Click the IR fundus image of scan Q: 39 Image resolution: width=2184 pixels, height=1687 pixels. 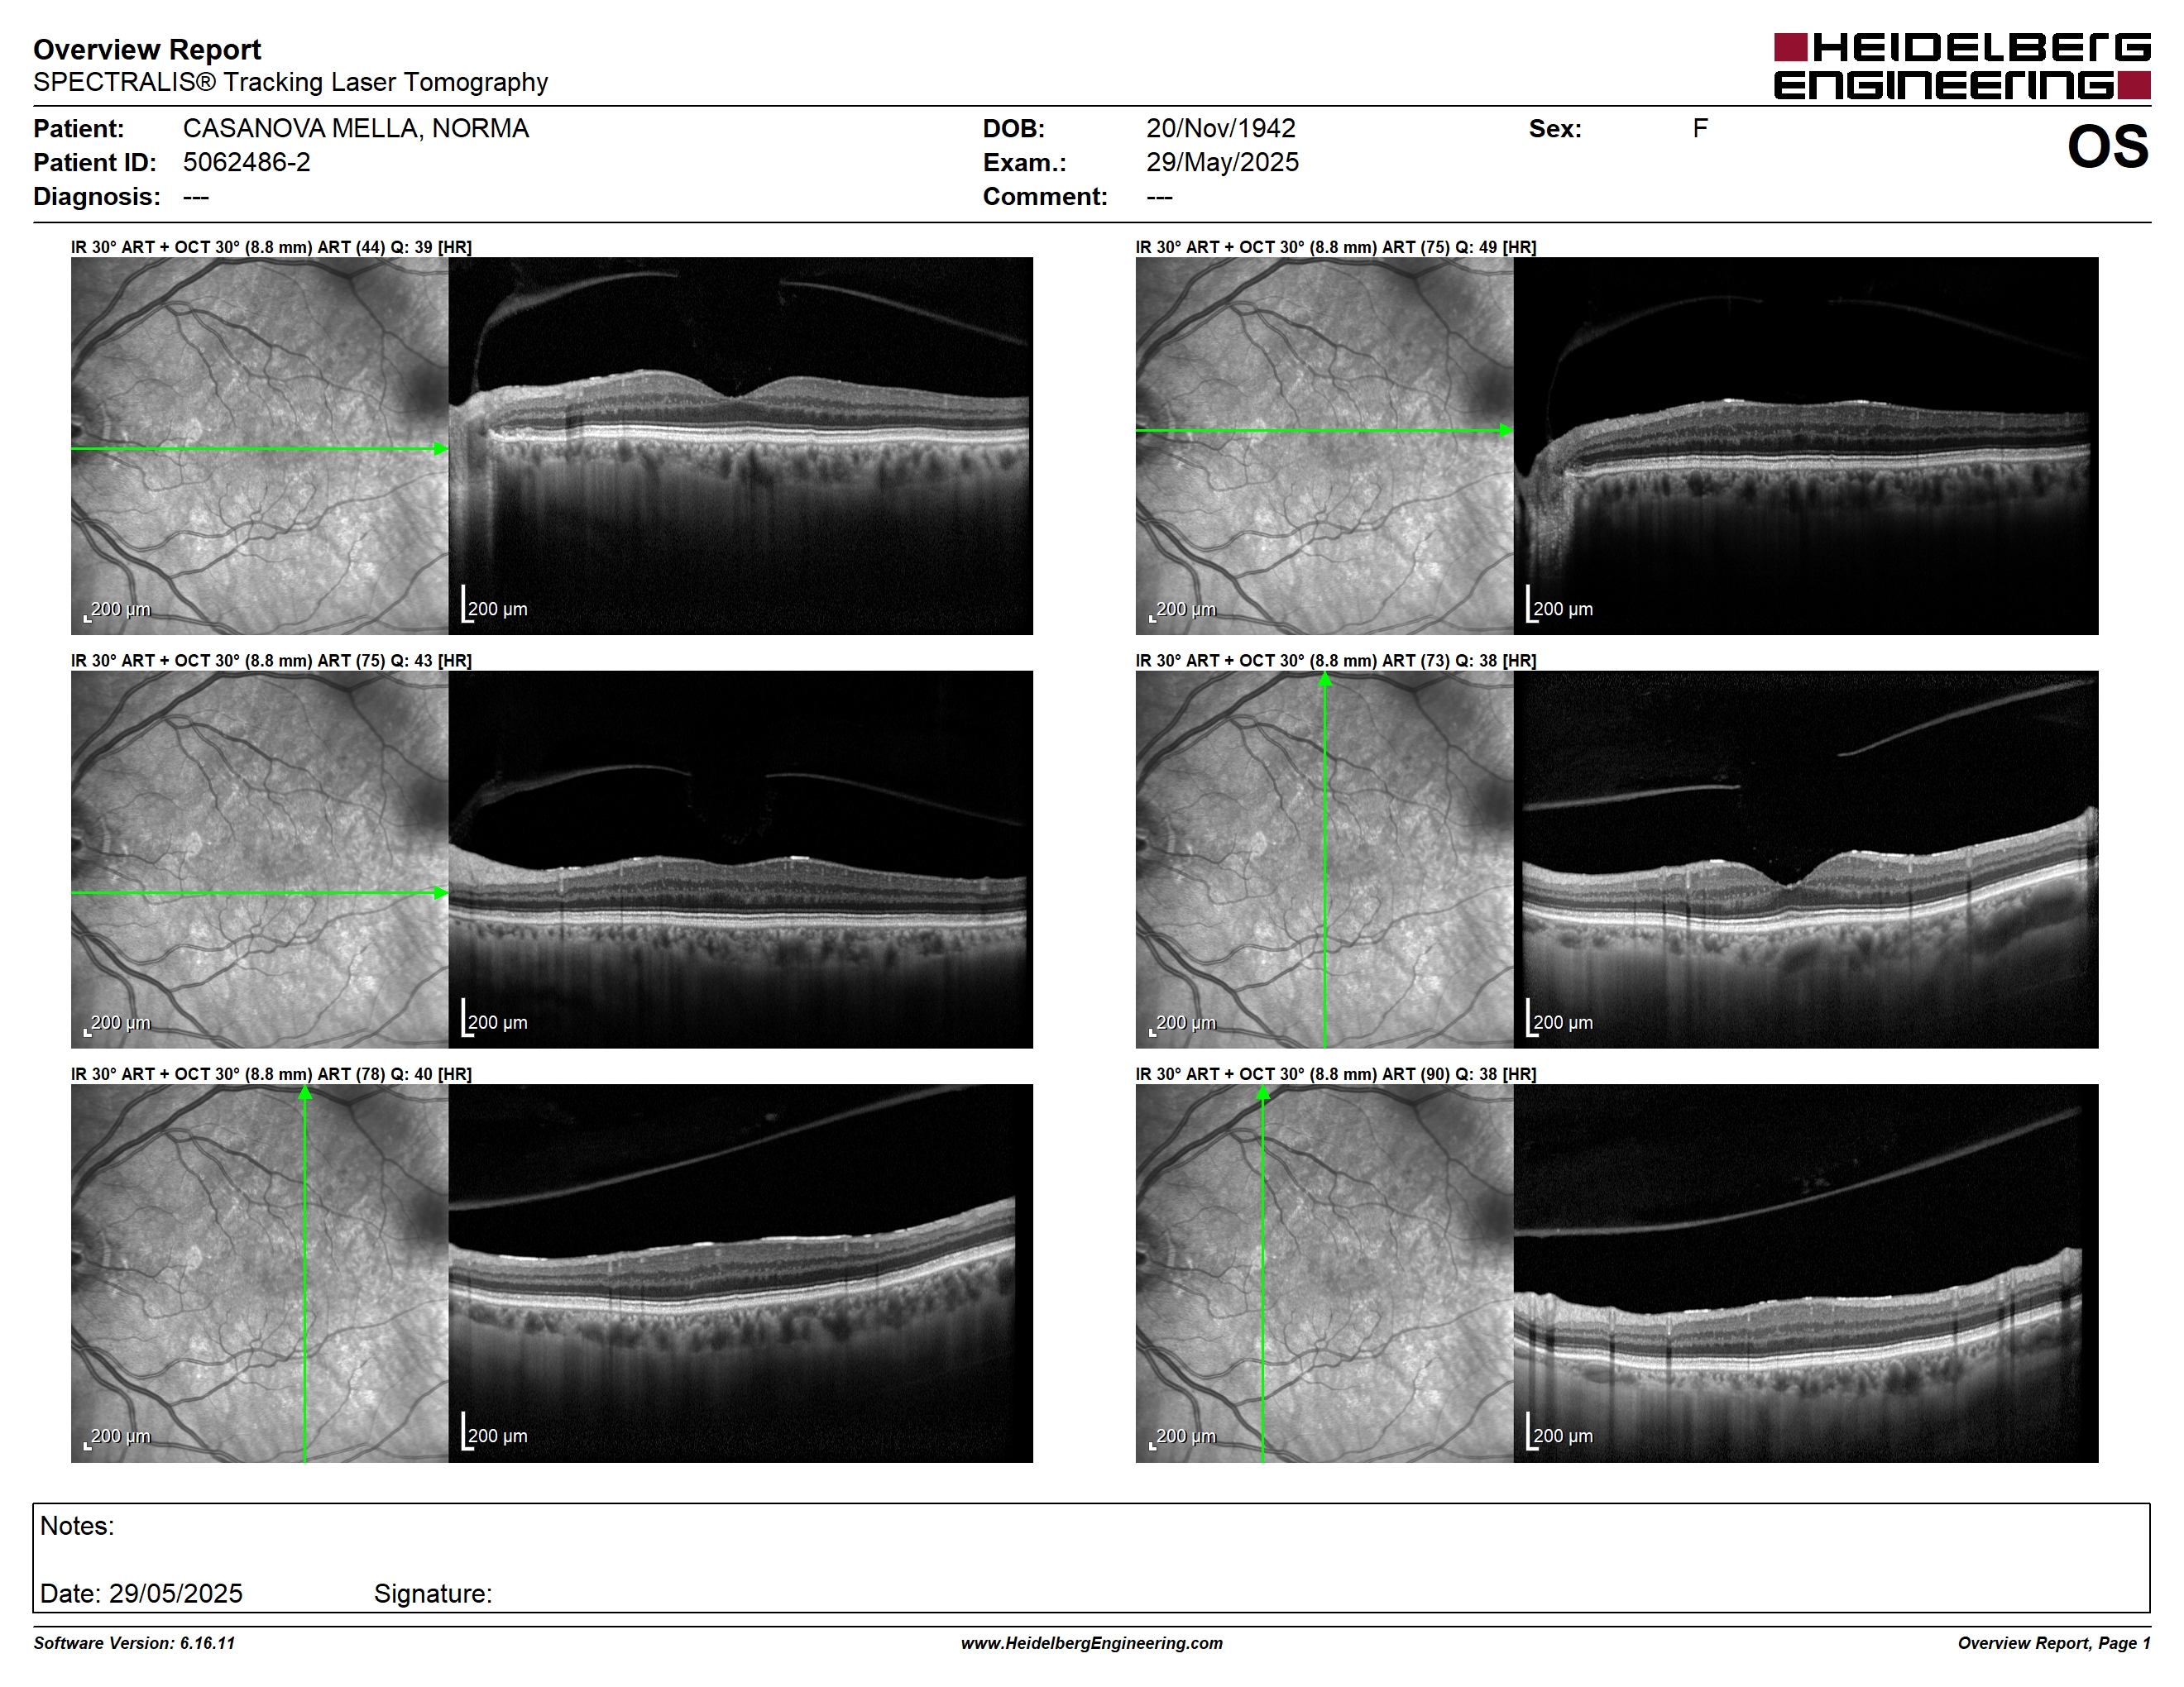click(x=259, y=446)
